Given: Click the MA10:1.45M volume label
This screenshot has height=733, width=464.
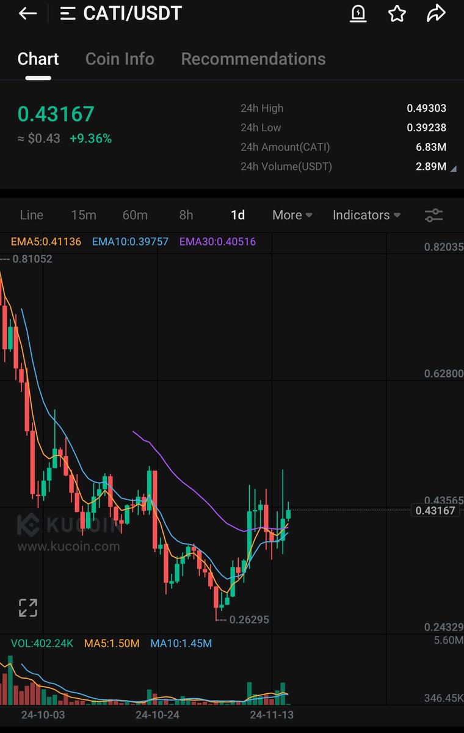Looking at the screenshot, I should point(181,643).
